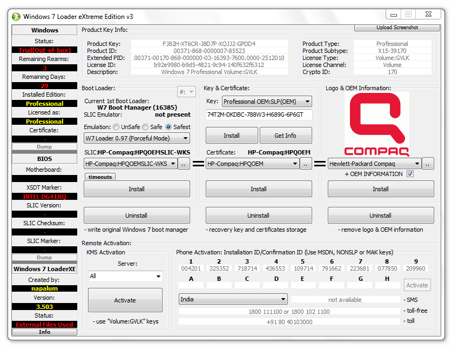Select the UnSafe emulation radio button
452x350 pixels.
(x=116, y=127)
